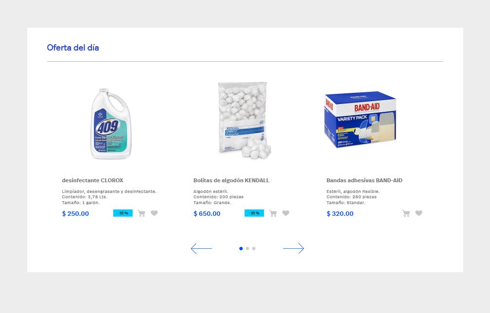The height and width of the screenshot is (313, 490).
Task: Switch to the second carousel dot
Action: [x=248, y=248]
